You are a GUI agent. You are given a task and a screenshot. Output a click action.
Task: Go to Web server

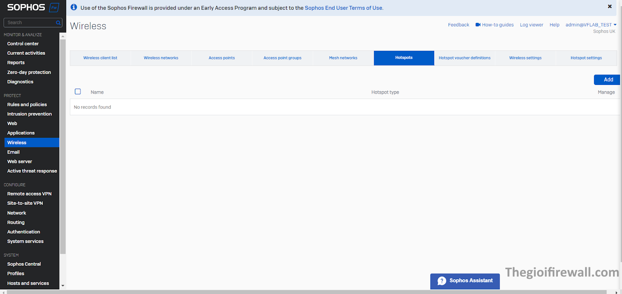coord(19,162)
